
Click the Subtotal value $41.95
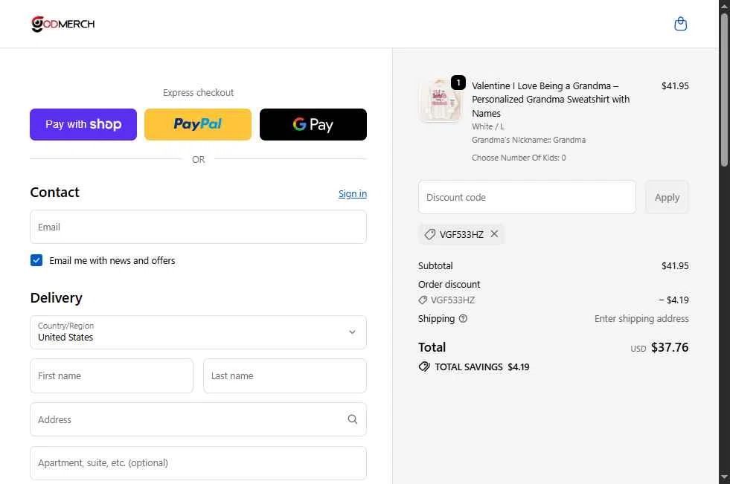pyautogui.click(x=675, y=266)
